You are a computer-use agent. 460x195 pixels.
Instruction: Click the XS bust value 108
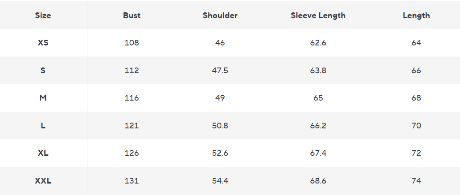132,43
